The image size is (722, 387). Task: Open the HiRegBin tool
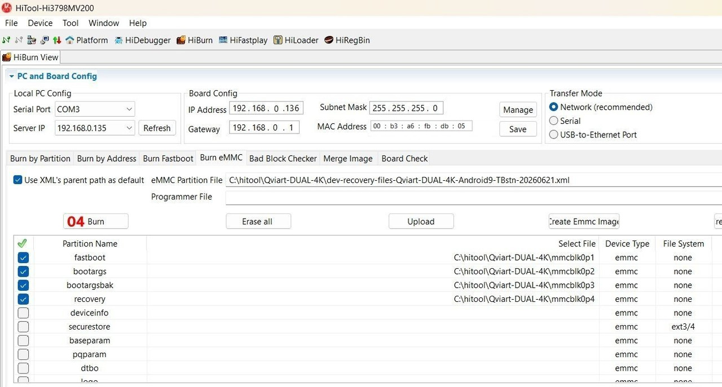[347, 40]
